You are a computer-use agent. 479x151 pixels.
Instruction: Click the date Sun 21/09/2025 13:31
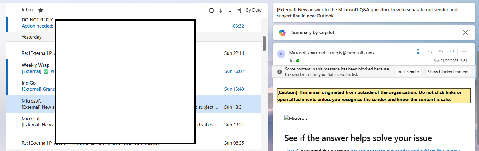tap(450, 61)
